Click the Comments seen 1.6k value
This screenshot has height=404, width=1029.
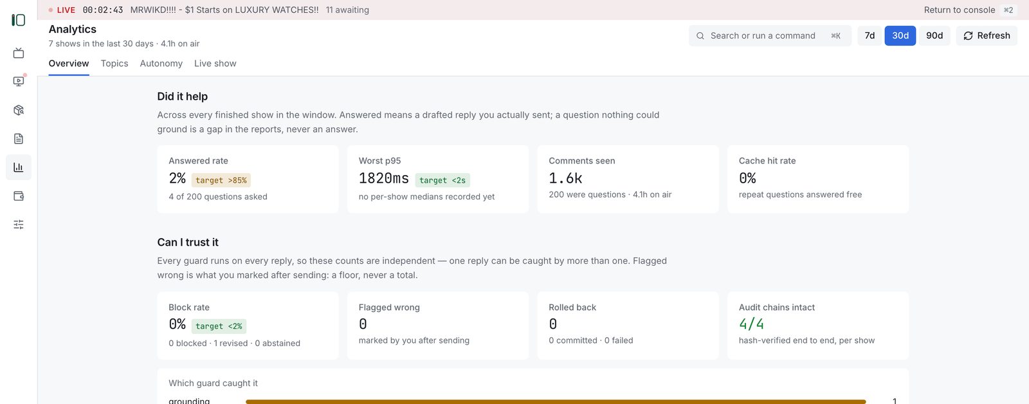566,178
